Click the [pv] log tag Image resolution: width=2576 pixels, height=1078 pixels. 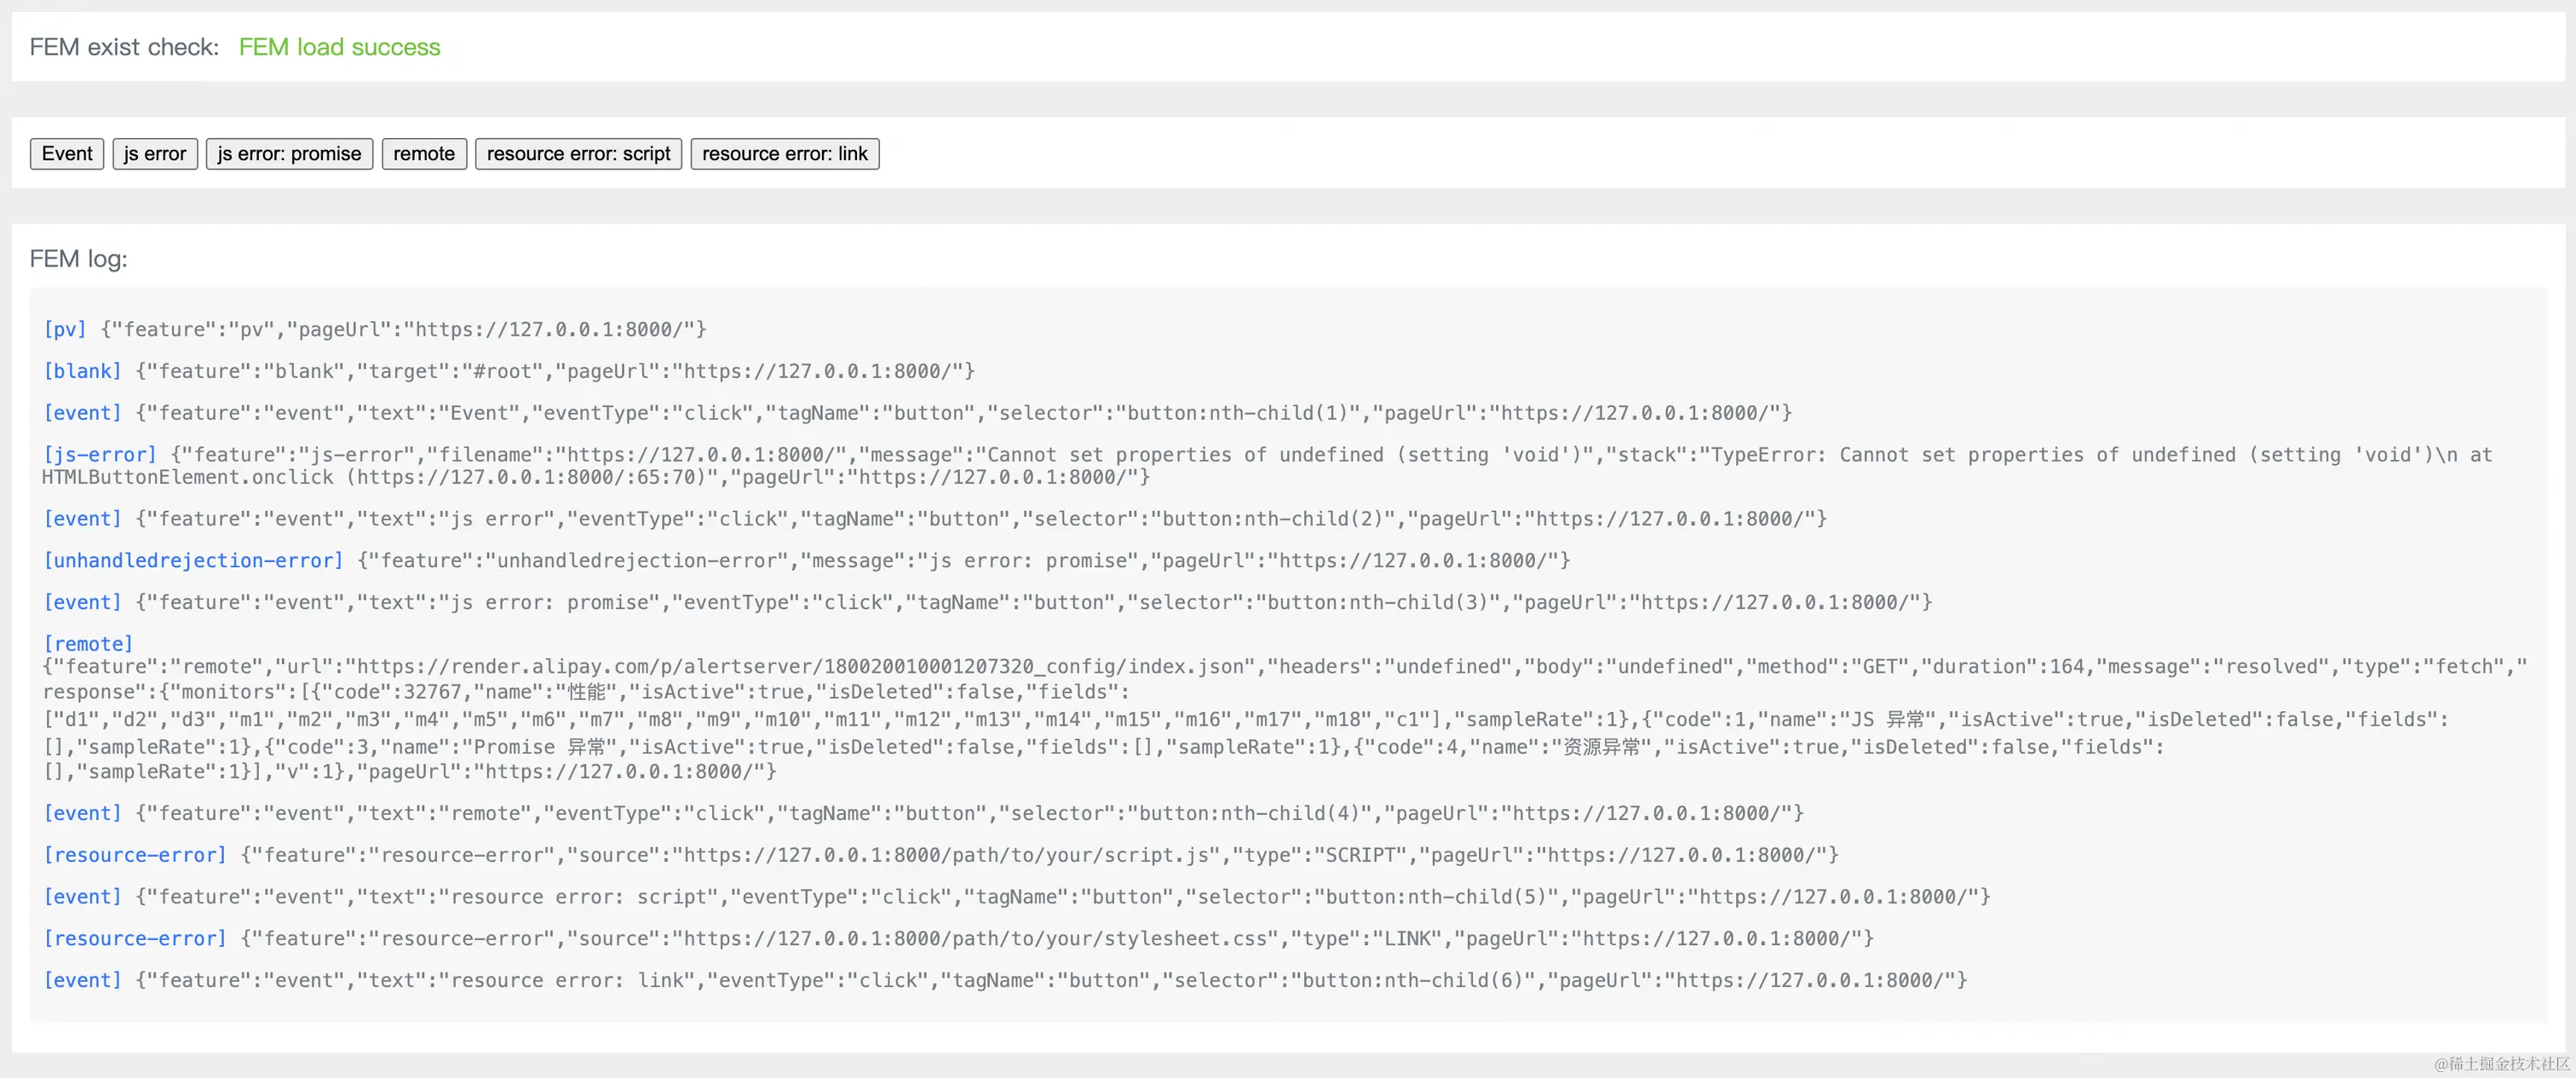click(64, 329)
